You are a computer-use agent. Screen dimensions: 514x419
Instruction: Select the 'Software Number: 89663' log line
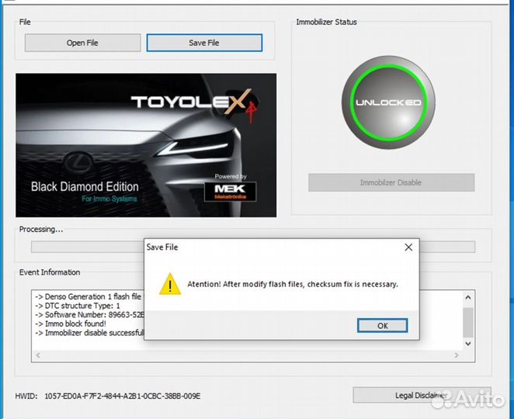[x=89, y=315]
